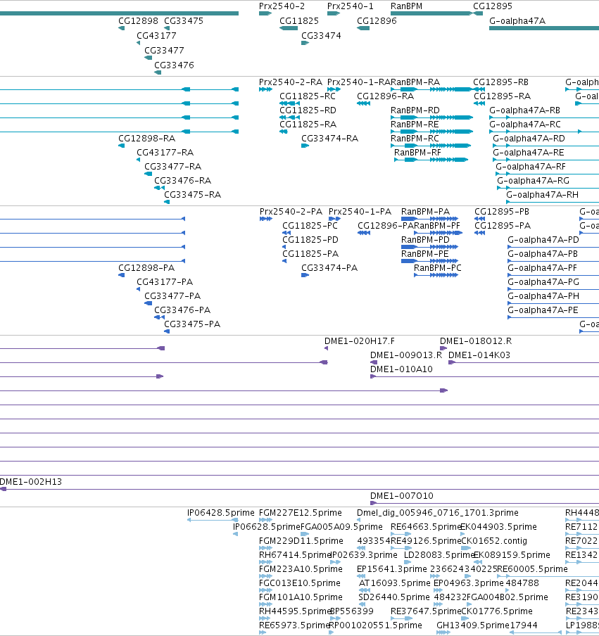Open EST Dmel_dig_005946_0716_1701.3prime

438,513
